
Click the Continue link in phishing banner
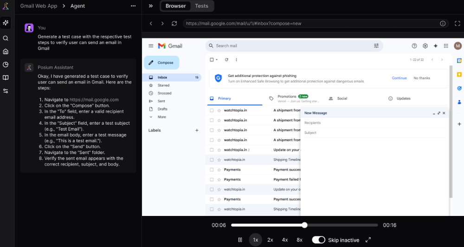[399, 78]
